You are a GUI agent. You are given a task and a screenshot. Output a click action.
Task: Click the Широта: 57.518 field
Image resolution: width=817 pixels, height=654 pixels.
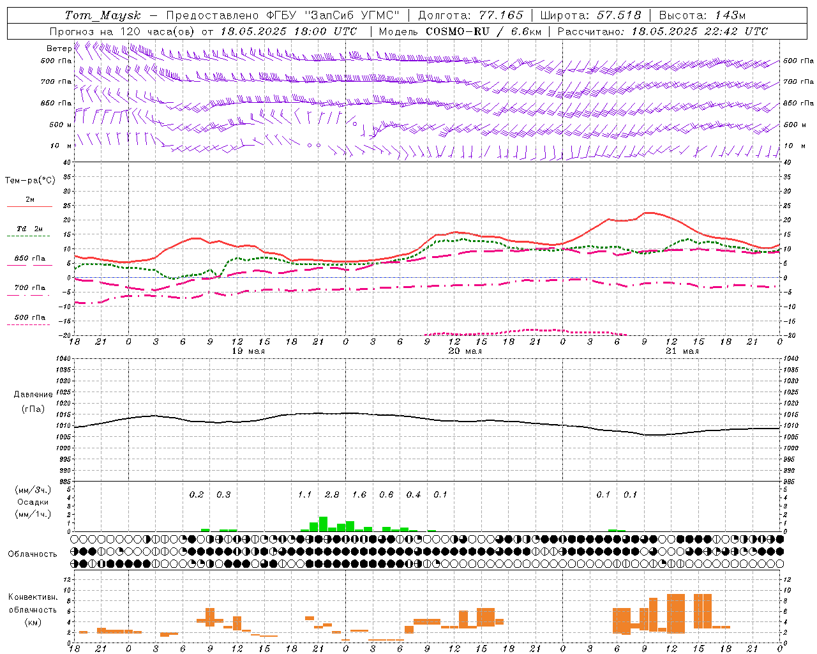click(590, 15)
